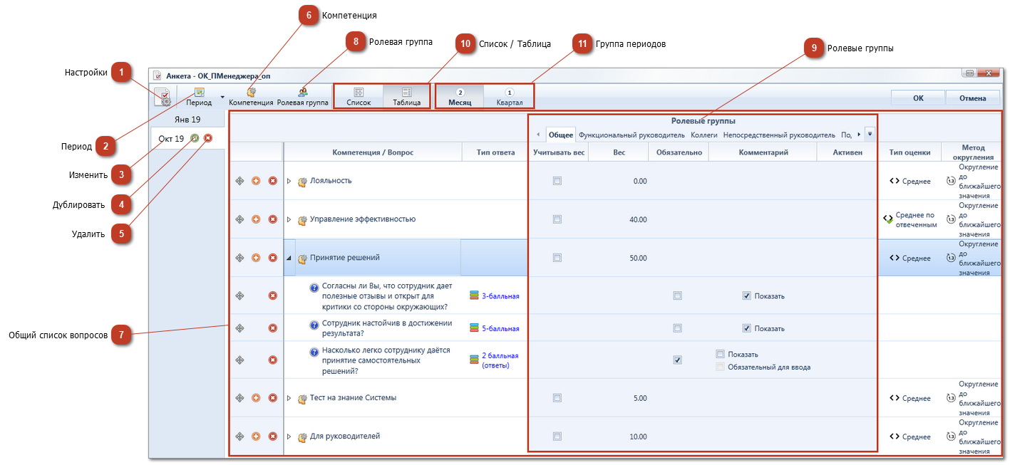Open the Общее role group tab

pos(561,135)
